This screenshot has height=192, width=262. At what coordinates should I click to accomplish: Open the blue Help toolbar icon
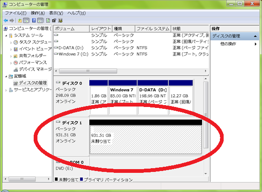coord(34,21)
